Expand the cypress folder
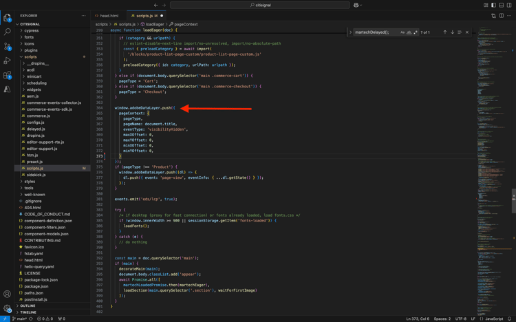 pos(32,30)
